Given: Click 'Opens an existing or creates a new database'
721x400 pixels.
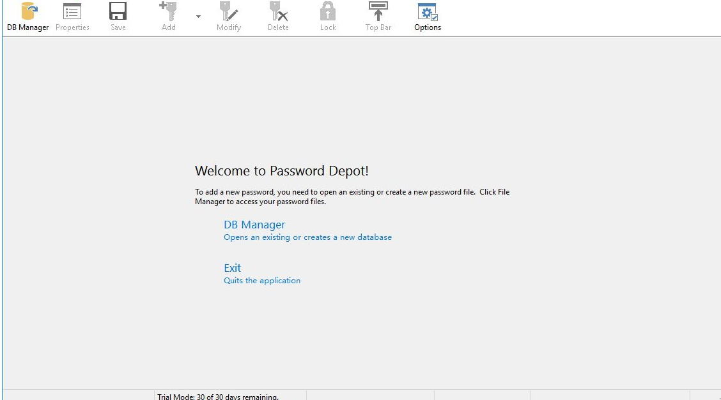Looking at the screenshot, I should click(x=307, y=237).
